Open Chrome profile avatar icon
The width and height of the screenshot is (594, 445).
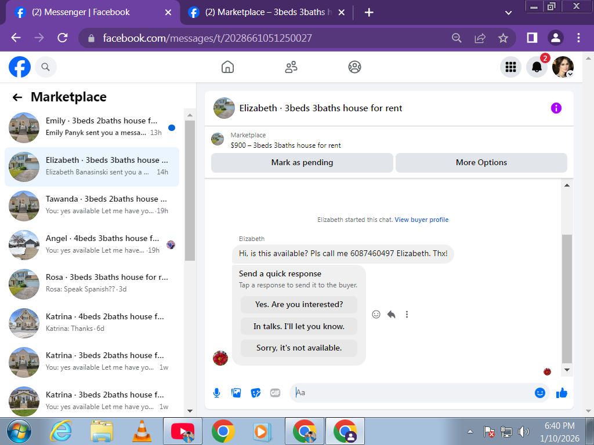pos(555,38)
